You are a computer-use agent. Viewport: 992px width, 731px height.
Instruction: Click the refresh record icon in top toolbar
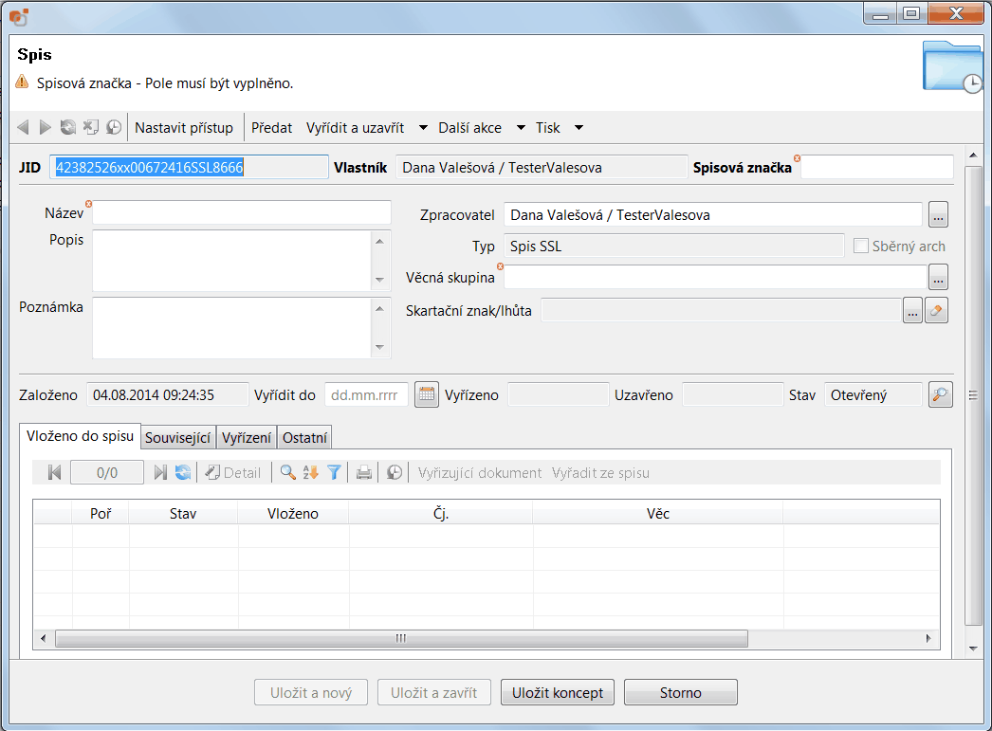coord(67,127)
